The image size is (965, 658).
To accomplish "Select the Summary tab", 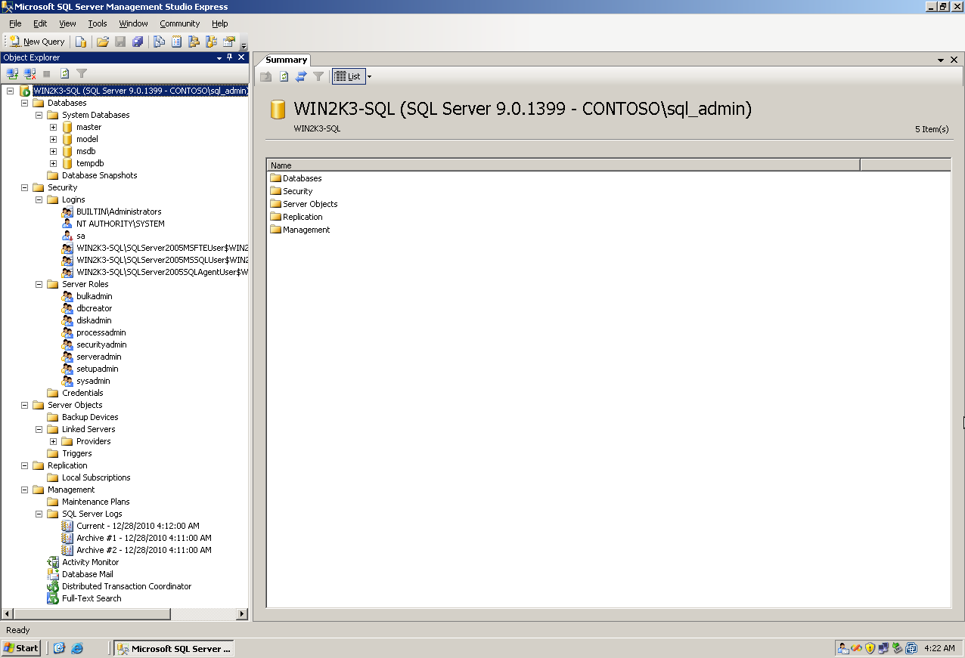I will (286, 60).
